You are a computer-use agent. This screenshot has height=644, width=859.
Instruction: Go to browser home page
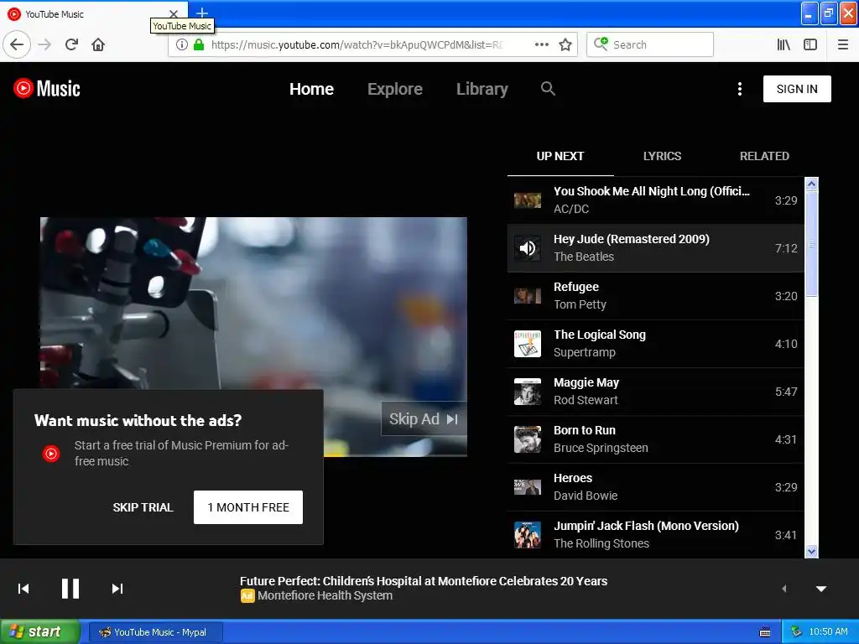coord(98,44)
